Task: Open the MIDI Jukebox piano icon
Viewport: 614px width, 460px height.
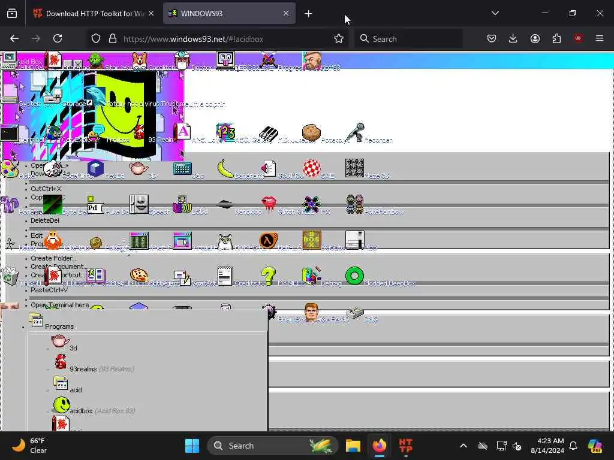Action: pos(268,133)
